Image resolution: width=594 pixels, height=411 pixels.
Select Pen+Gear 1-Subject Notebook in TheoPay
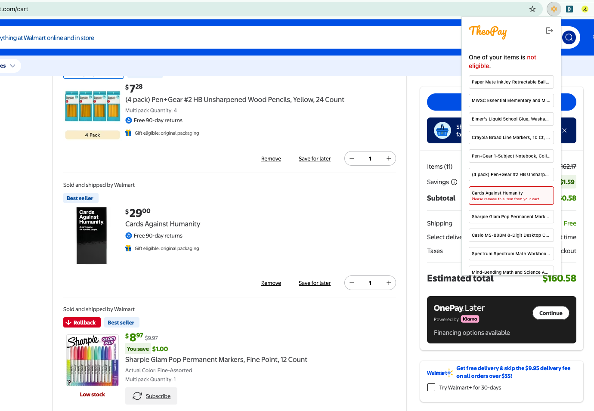click(511, 156)
